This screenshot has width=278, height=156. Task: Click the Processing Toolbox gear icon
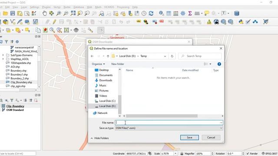[x=183, y=13]
